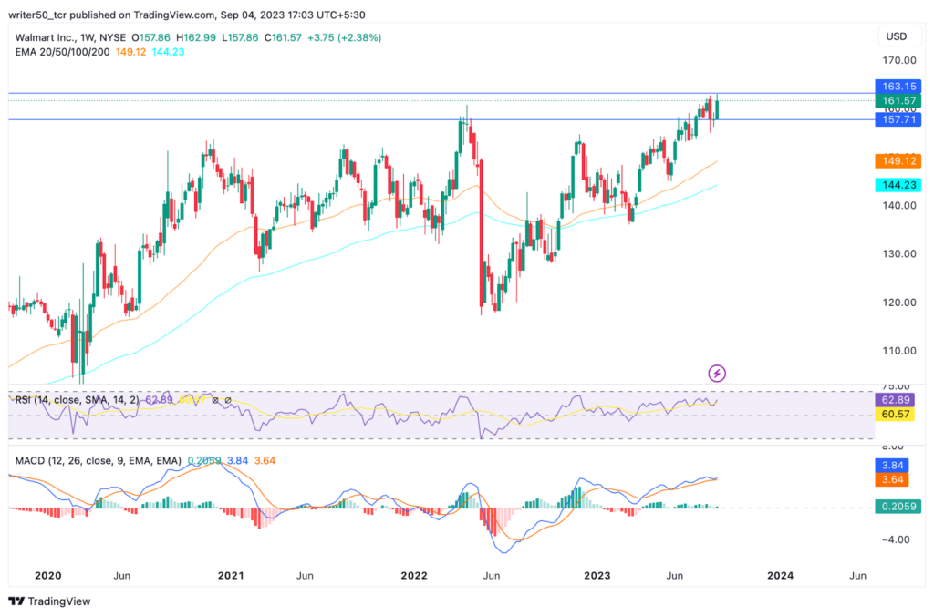Image resolution: width=934 pixels, height=616 pixels.
Task: Select the EMA 20/50/100/200 indicator legend
Action: [x=62, y=52]
